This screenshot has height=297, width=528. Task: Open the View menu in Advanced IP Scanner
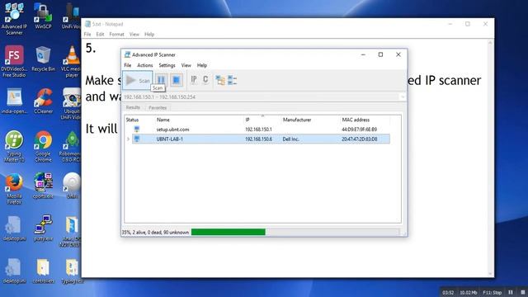pos(186,65)
